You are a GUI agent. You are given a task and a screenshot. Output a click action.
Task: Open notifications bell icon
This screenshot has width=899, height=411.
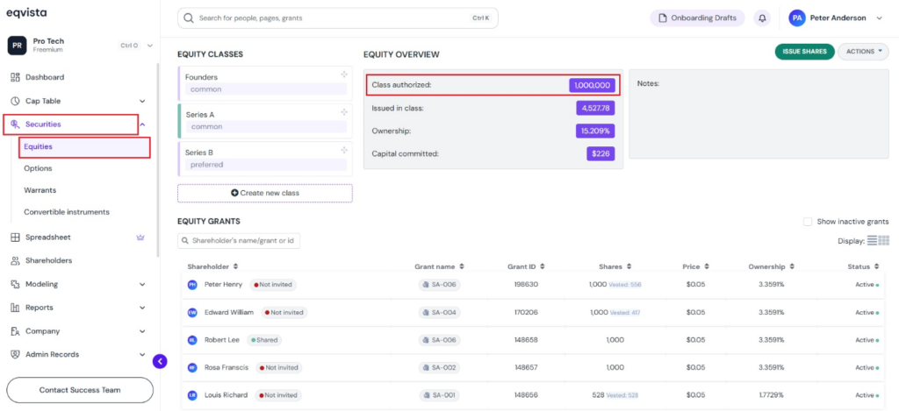tap(762, 18)
